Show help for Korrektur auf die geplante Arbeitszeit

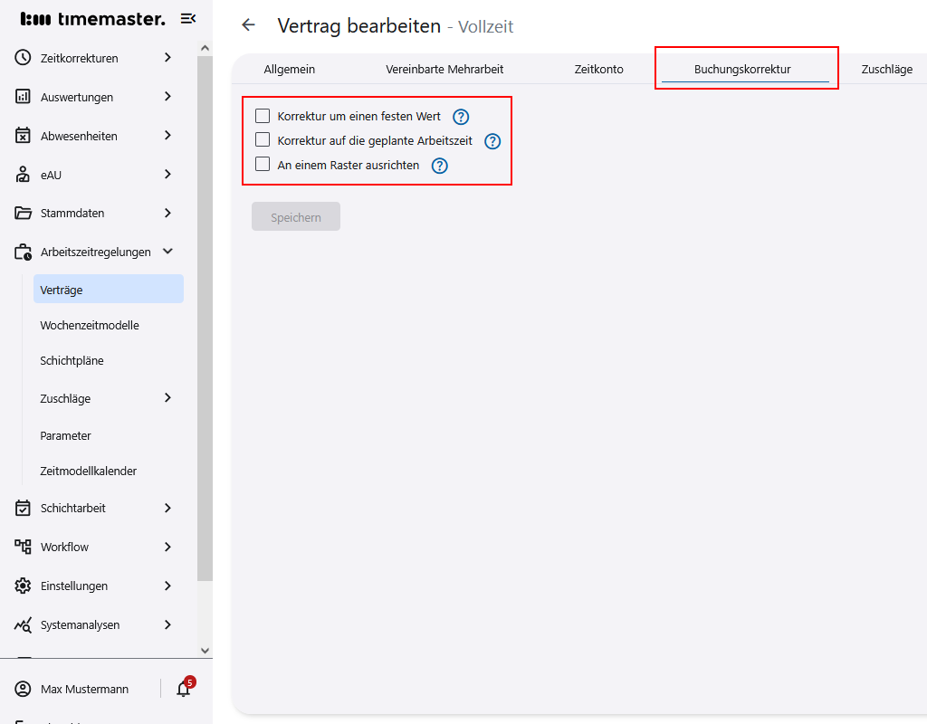(492, 141)
